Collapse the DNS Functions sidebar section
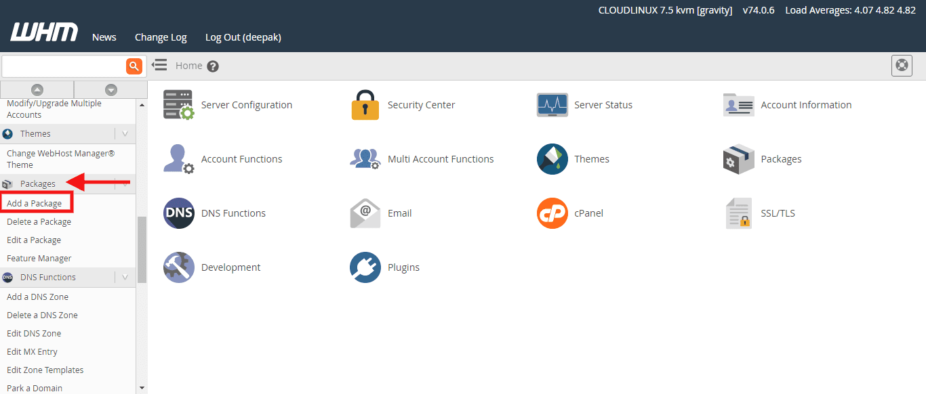Viewport: 926px width, 394px height. (125, 278)
